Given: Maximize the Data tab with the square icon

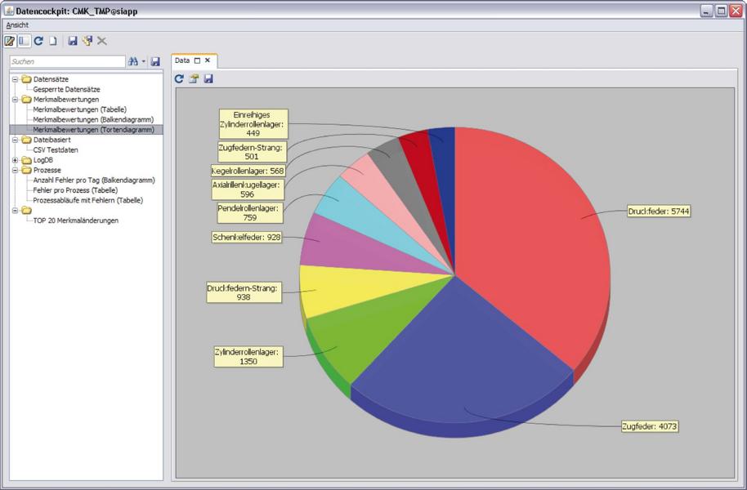Looking at the screenshot, I should pos(197,60).
